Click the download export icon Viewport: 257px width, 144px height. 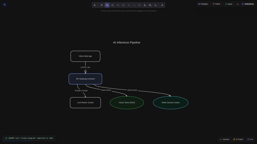point(238,4)
